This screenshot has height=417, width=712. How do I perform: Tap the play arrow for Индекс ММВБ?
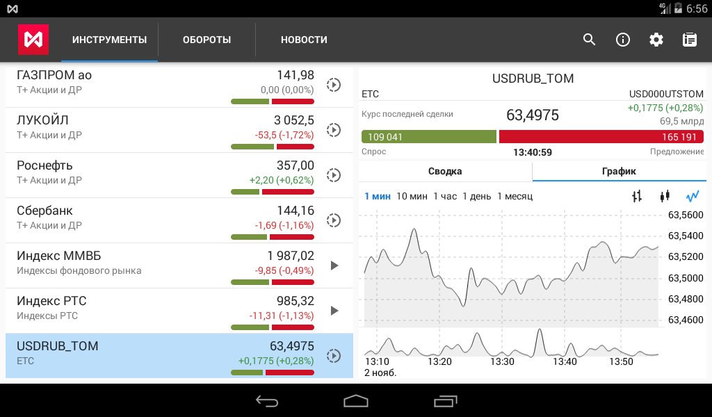click(334, 265)
